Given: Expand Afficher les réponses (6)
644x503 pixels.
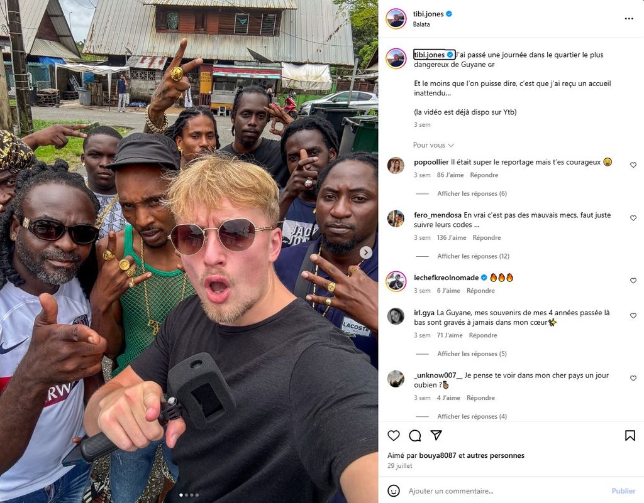Looking at the screenshot, I should [x=472, y=193].
